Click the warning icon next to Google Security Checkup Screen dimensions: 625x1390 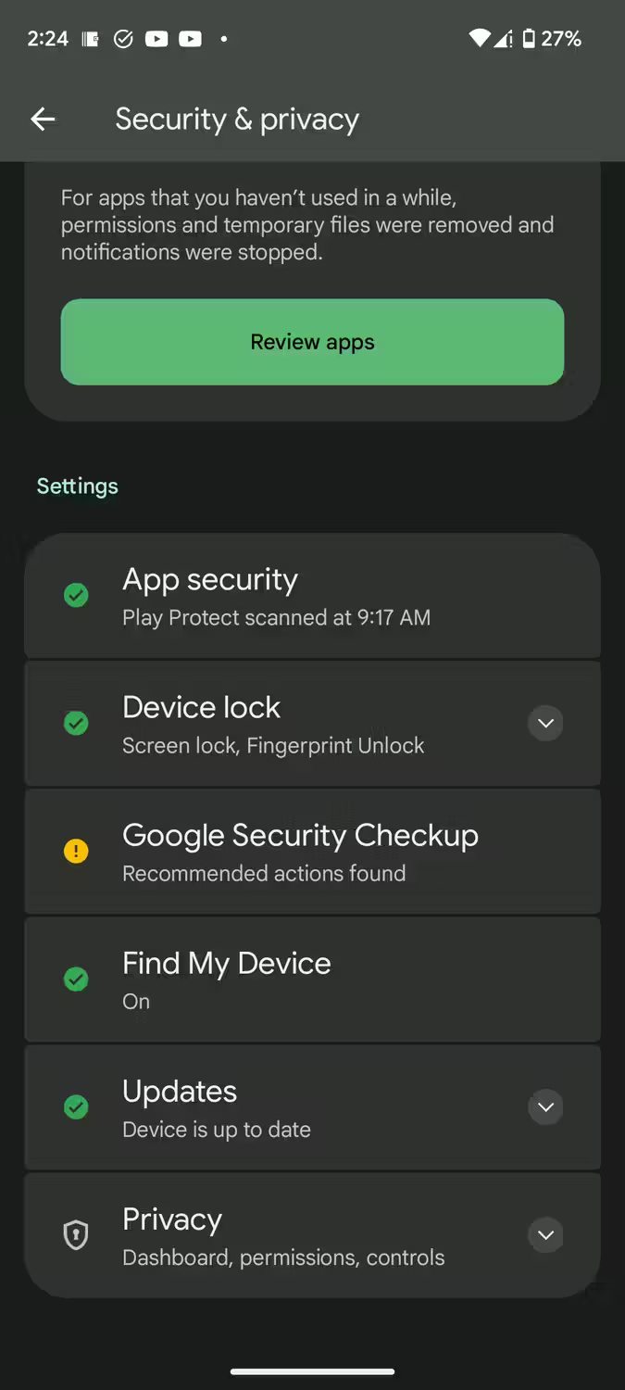pos(76,850)
